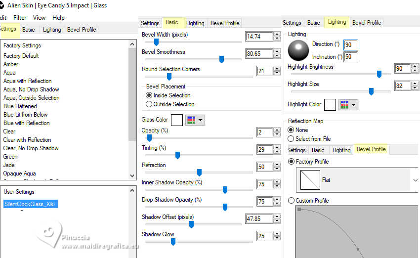
Task: Click the Opacity spinner arrows
Action: pos(277,132)
